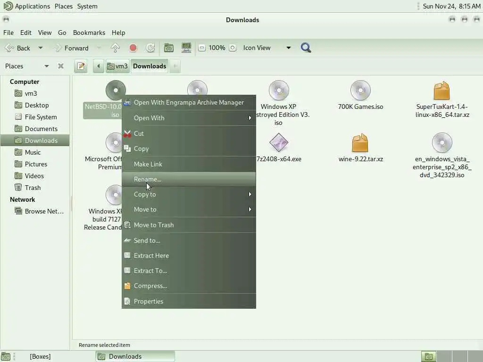Image resolution: width=483 pixels, height=362 pixels.
Task: Open File System in the sidebar
Action: pos(36,117)
